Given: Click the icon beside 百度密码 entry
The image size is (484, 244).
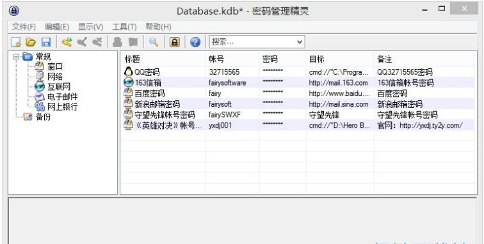Looking at the screenshot, I should [x=129, y=93].
